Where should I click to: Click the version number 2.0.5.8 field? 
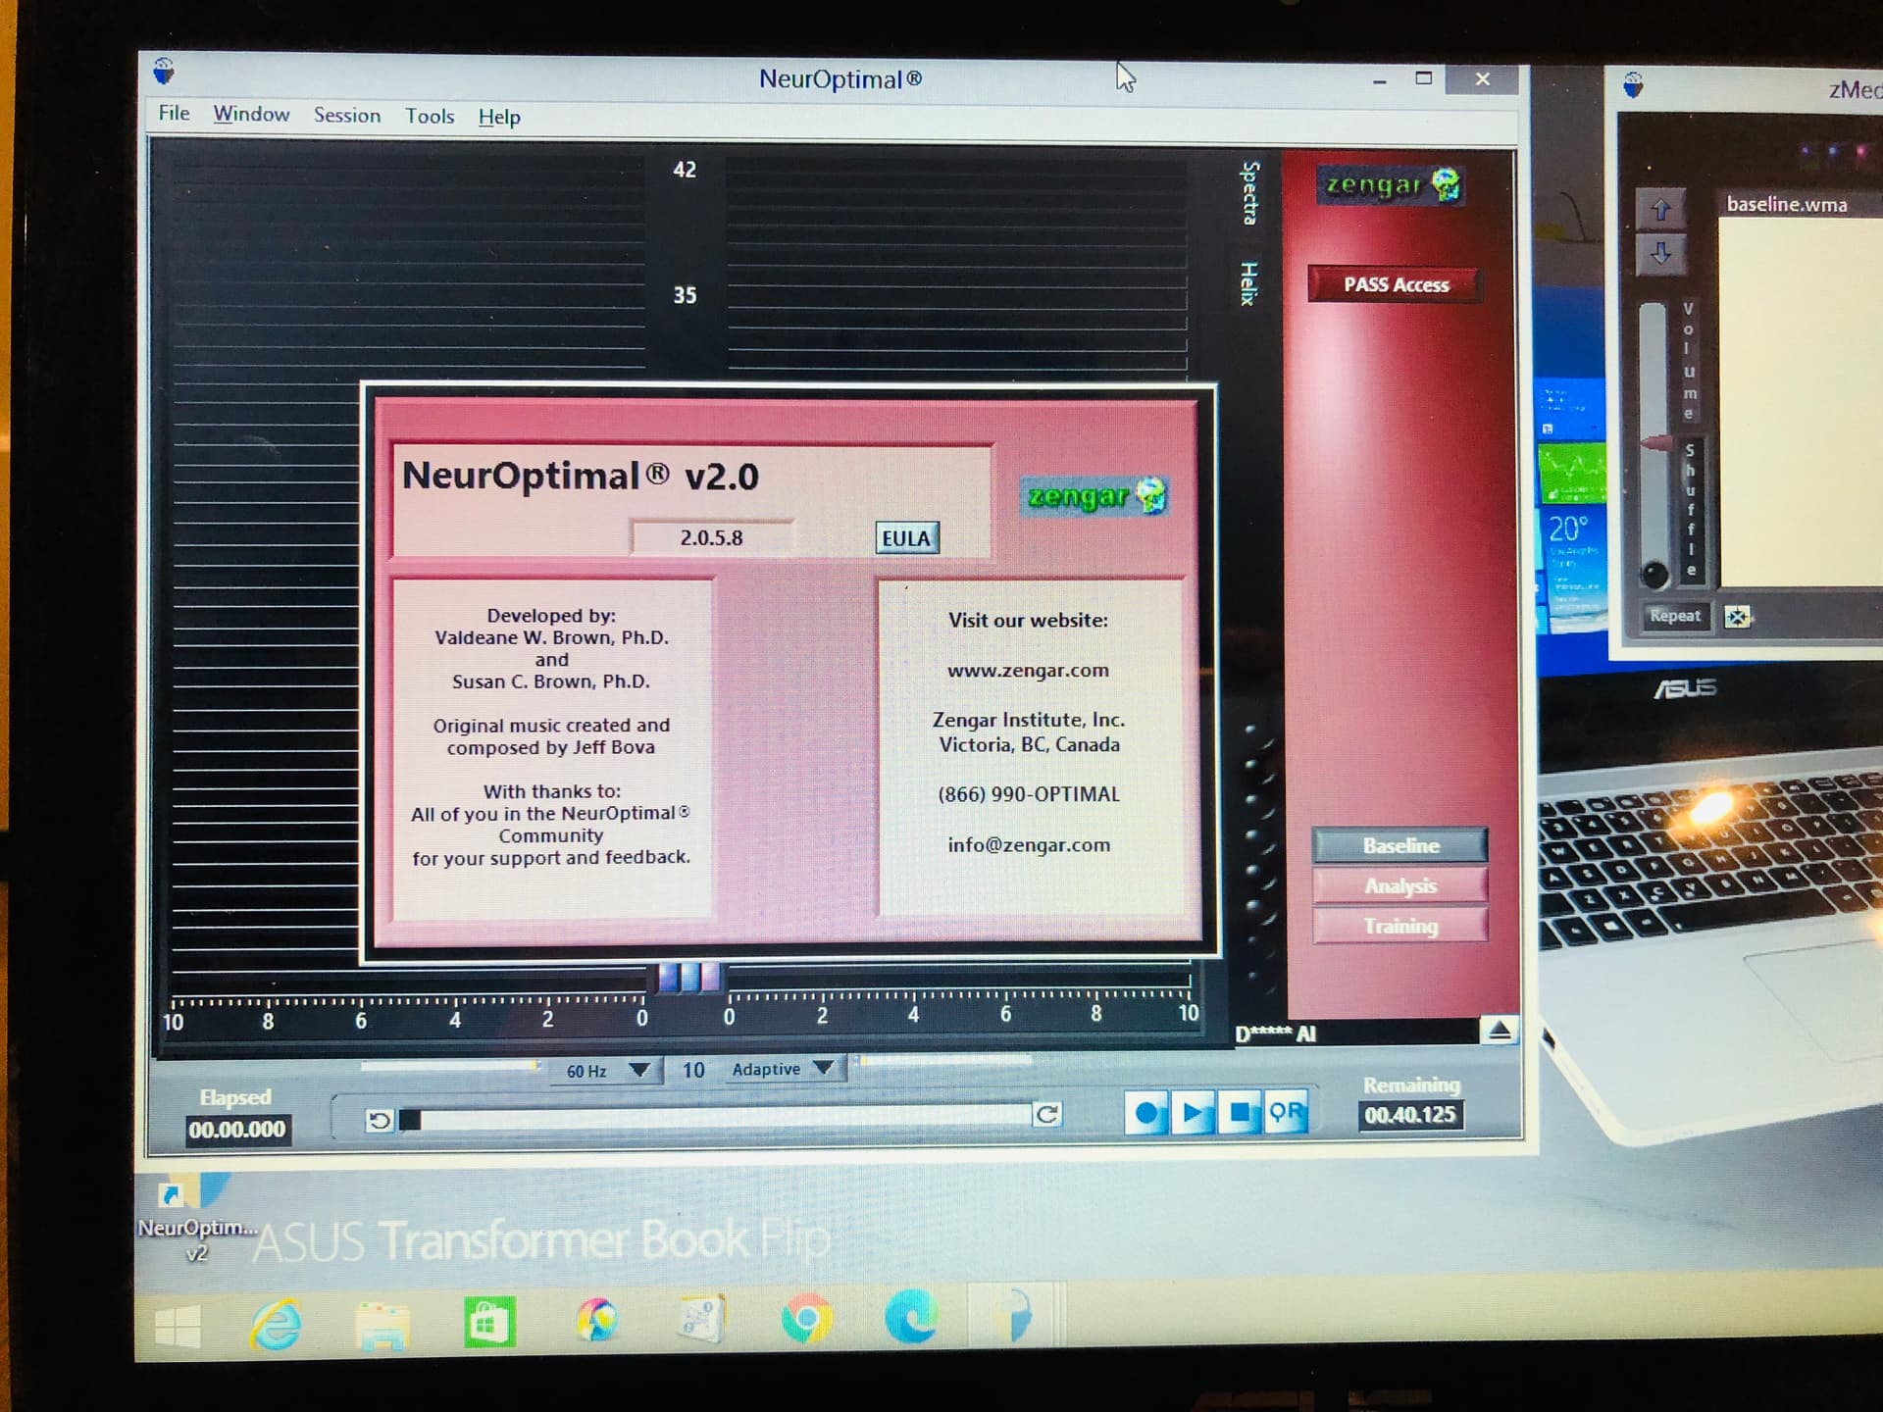coord(712,537)
